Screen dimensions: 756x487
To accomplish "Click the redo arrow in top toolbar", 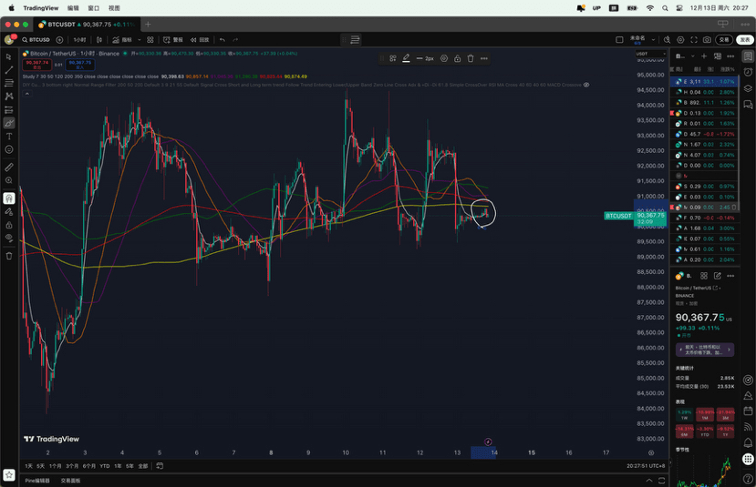I will point(235,40).
